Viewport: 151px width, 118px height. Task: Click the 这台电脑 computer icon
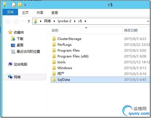(10, 64)
